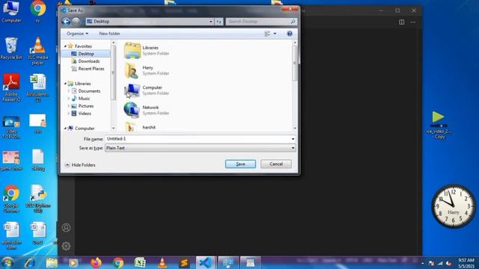Select Pictures in Libraries tree

(86, 106)
